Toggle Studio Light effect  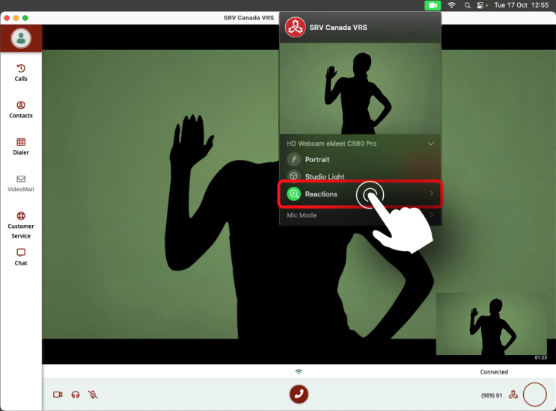tap(316, 176)
